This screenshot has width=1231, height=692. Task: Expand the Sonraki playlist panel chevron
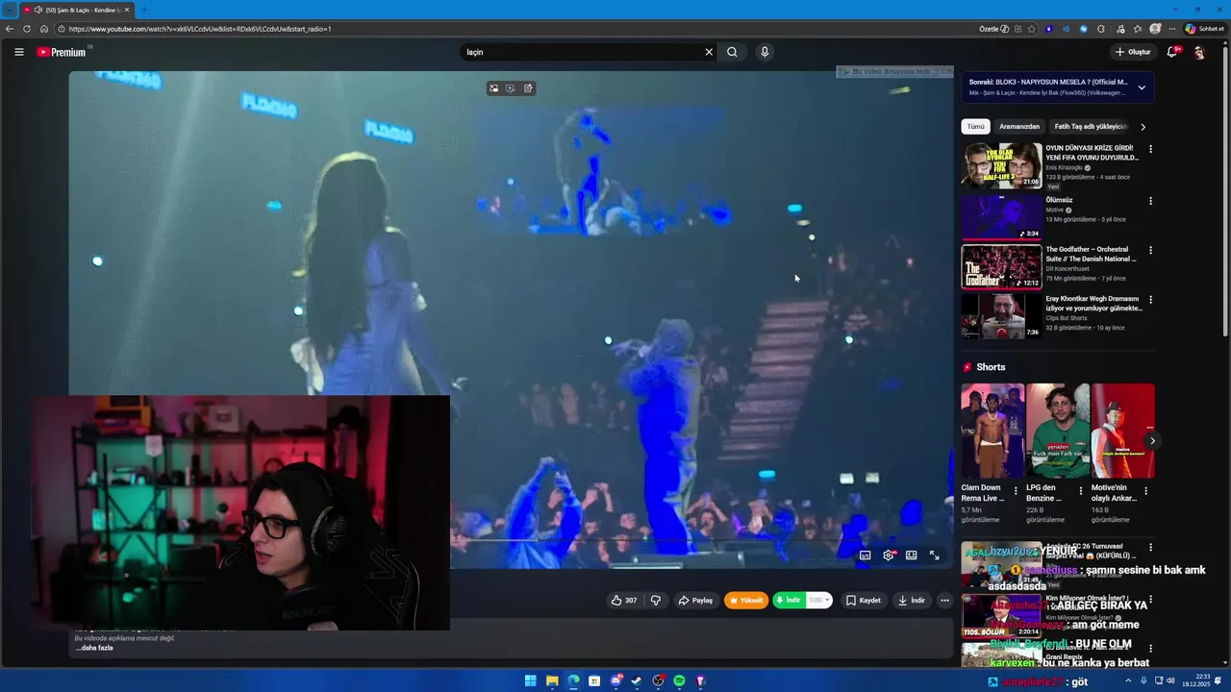(x=1142, y=87)
